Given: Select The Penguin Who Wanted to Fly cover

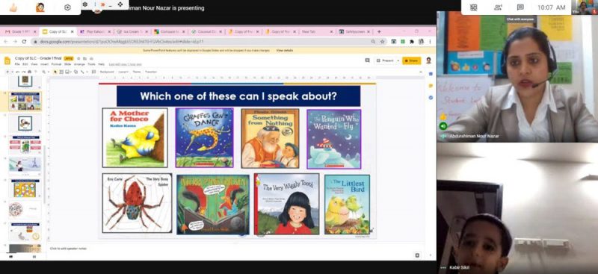Looking at the screenshot, I should click(x=333, y=139).
